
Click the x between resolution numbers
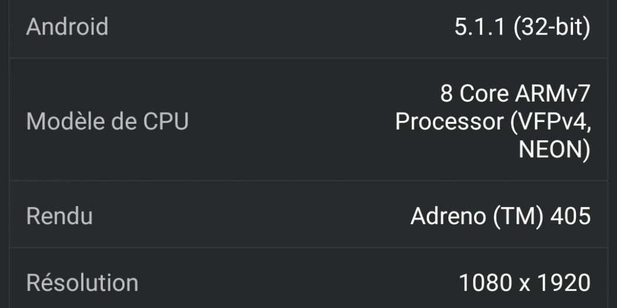click(x=524, y=283)
